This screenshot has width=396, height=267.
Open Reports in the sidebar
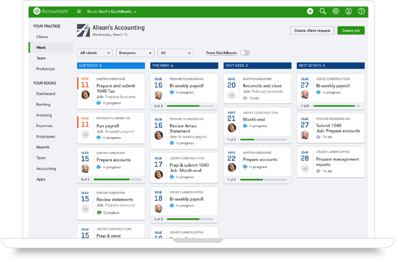pos(43,147)
